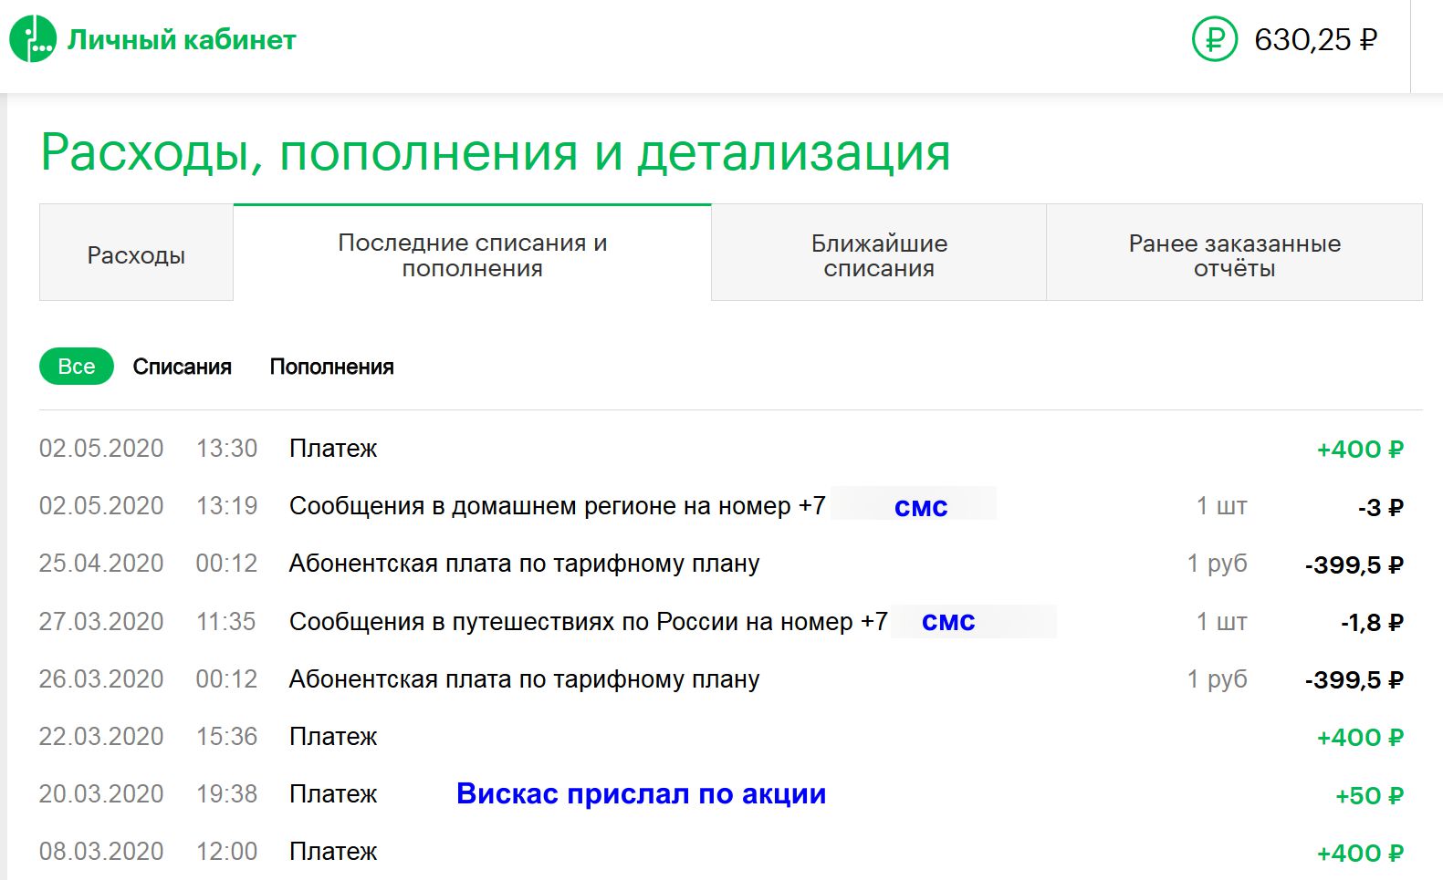This screenshot has width=1443, height=880.
Task: Click the Платеж entry of 08.03.2020
Action: [333, 852]
